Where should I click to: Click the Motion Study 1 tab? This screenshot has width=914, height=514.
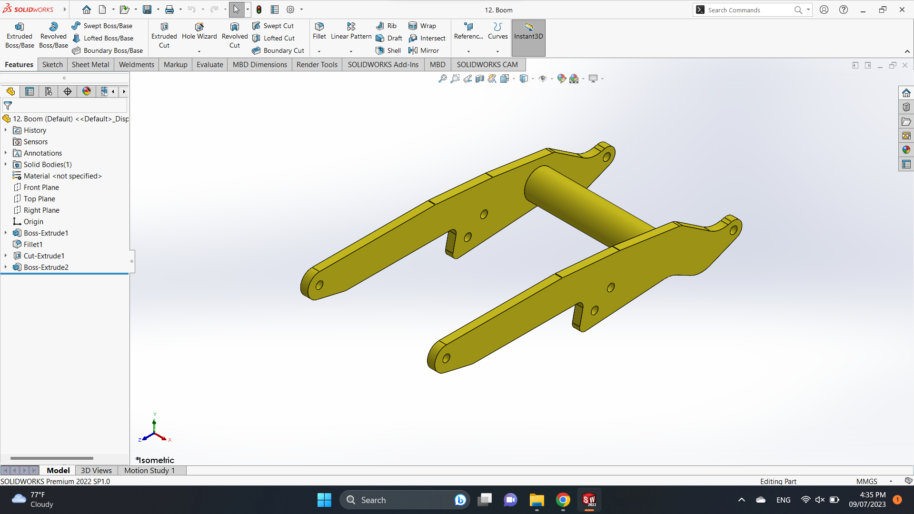(x=149, y=470)
